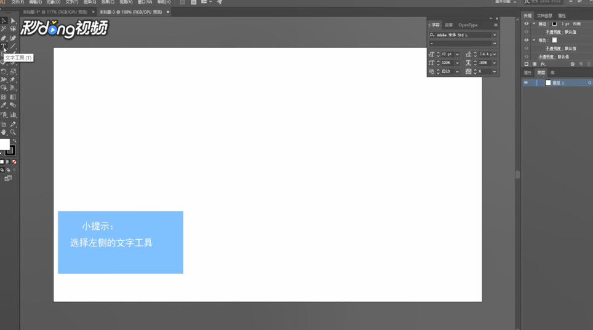The image size is (593, 330).
Task: Select the Direct Selection tool
Action: pos(13,21)
